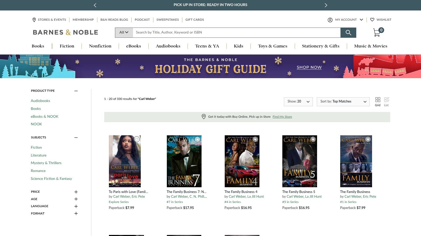This screenshot has width=421, height=236.
Task: Click the search input field
Action: click(236, 33)
